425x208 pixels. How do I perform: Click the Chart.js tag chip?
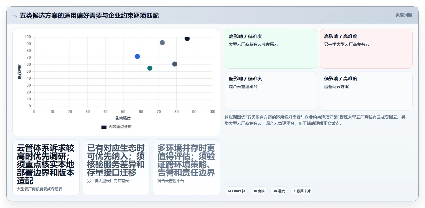(236, 191)
